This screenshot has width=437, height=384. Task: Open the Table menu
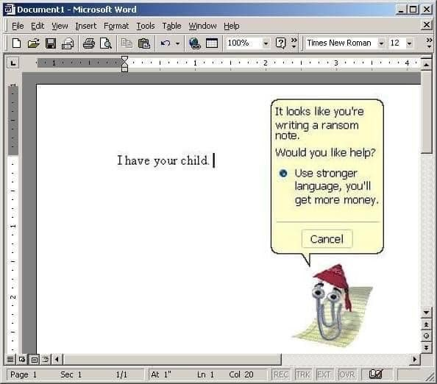(171, 26)
